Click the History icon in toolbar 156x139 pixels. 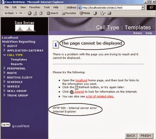[x=95, y=13]
